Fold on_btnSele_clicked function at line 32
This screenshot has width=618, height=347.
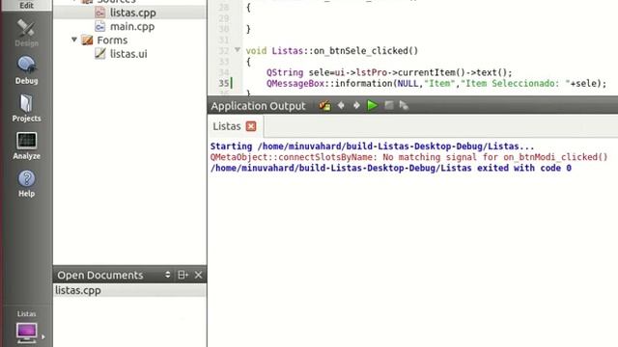[x=238, y=50]
